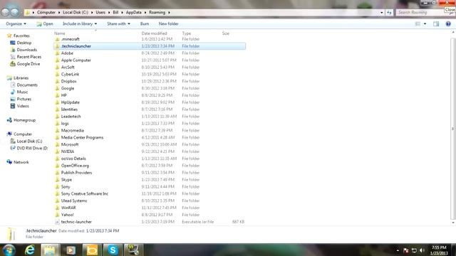Open the address bar history dropdown
The image size is (456, 256).
pos(382,13)
